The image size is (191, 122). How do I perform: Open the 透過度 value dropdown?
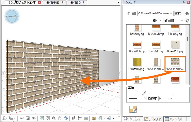pyautogui.click(x=165, y=98)
